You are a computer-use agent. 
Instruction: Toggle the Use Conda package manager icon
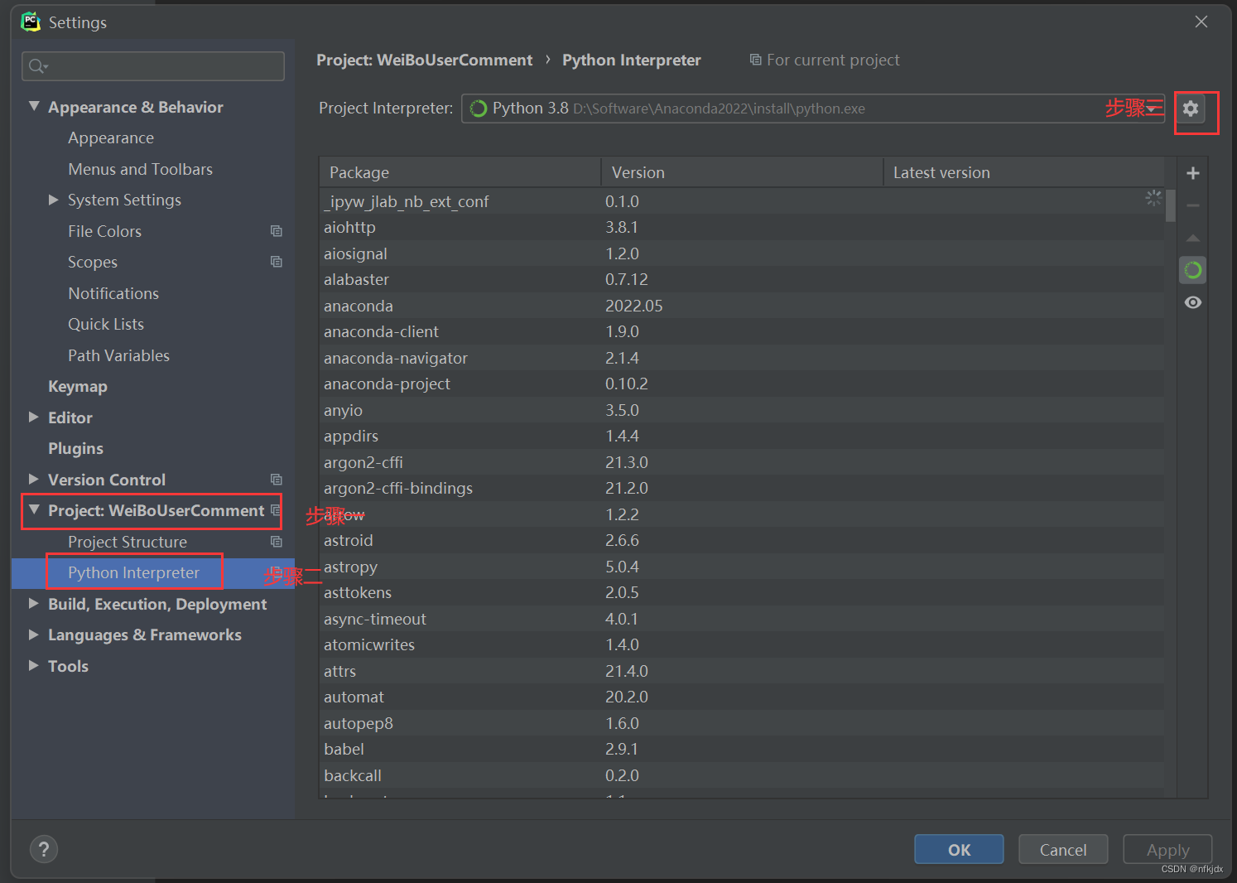tap(1193, 270)
